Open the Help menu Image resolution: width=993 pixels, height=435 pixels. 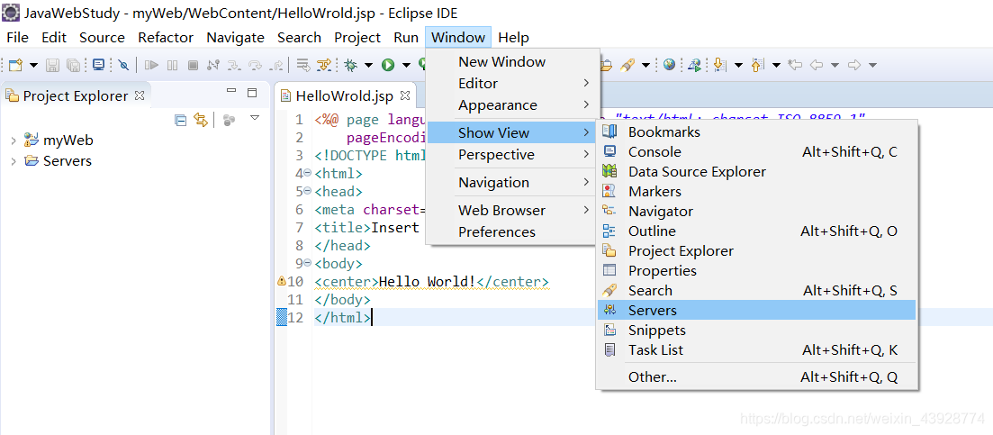513,37
